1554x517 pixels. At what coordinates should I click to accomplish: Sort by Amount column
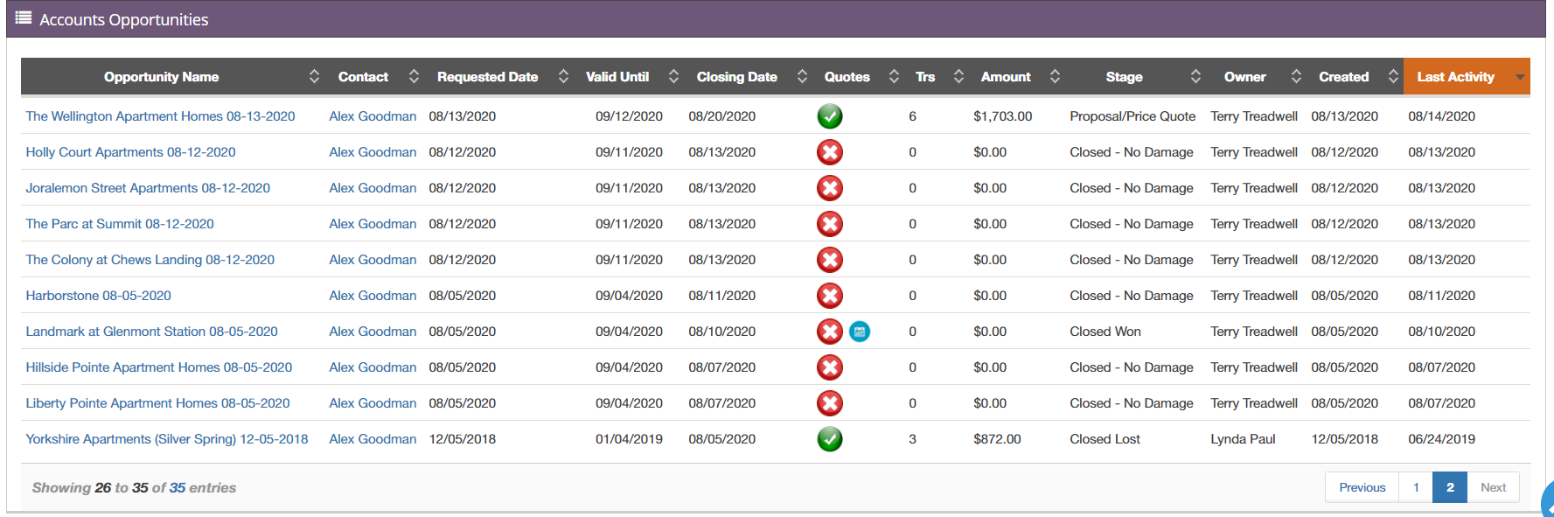pyautogui.click(x=1017, y=77)
